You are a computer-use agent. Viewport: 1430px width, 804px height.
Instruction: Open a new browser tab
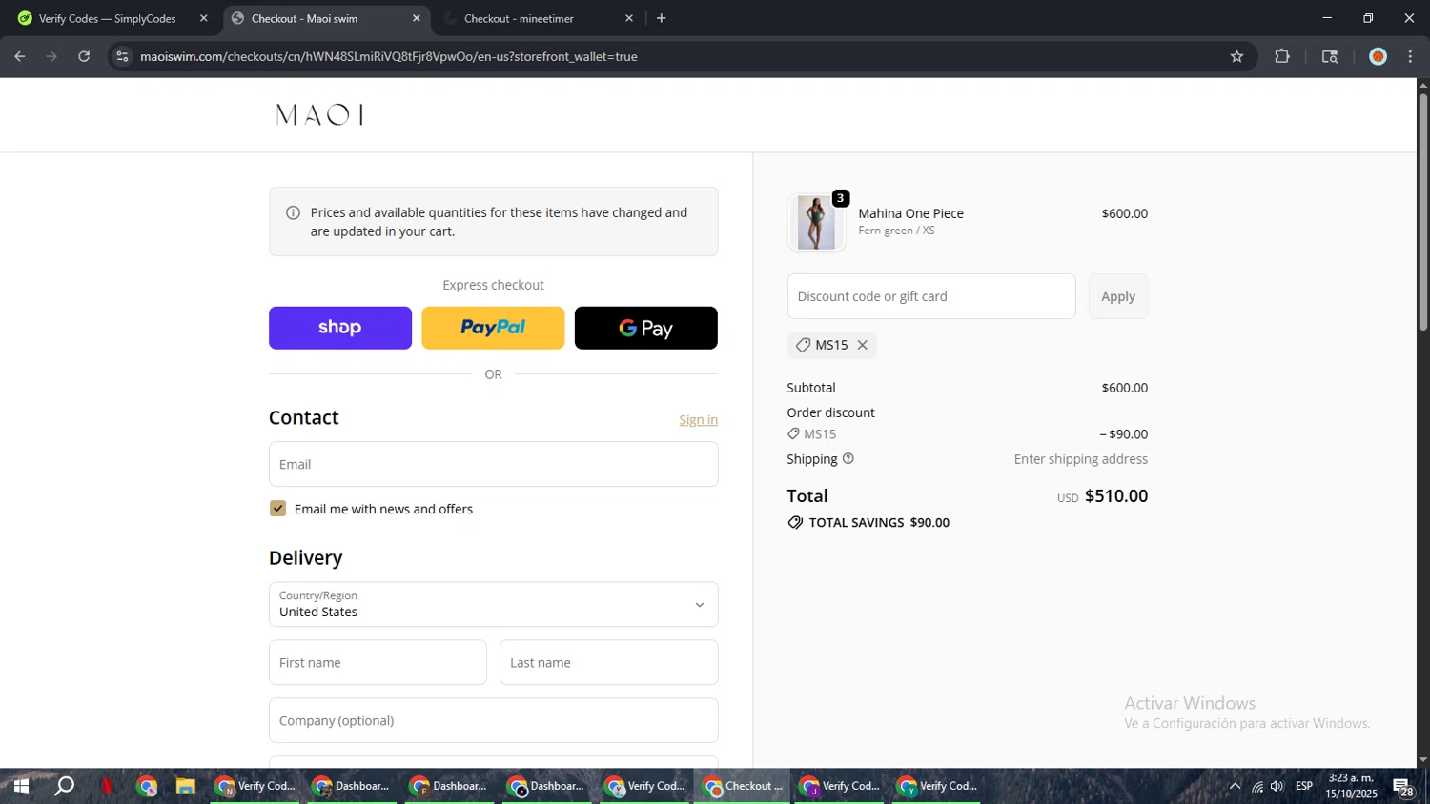pos(661,18)
